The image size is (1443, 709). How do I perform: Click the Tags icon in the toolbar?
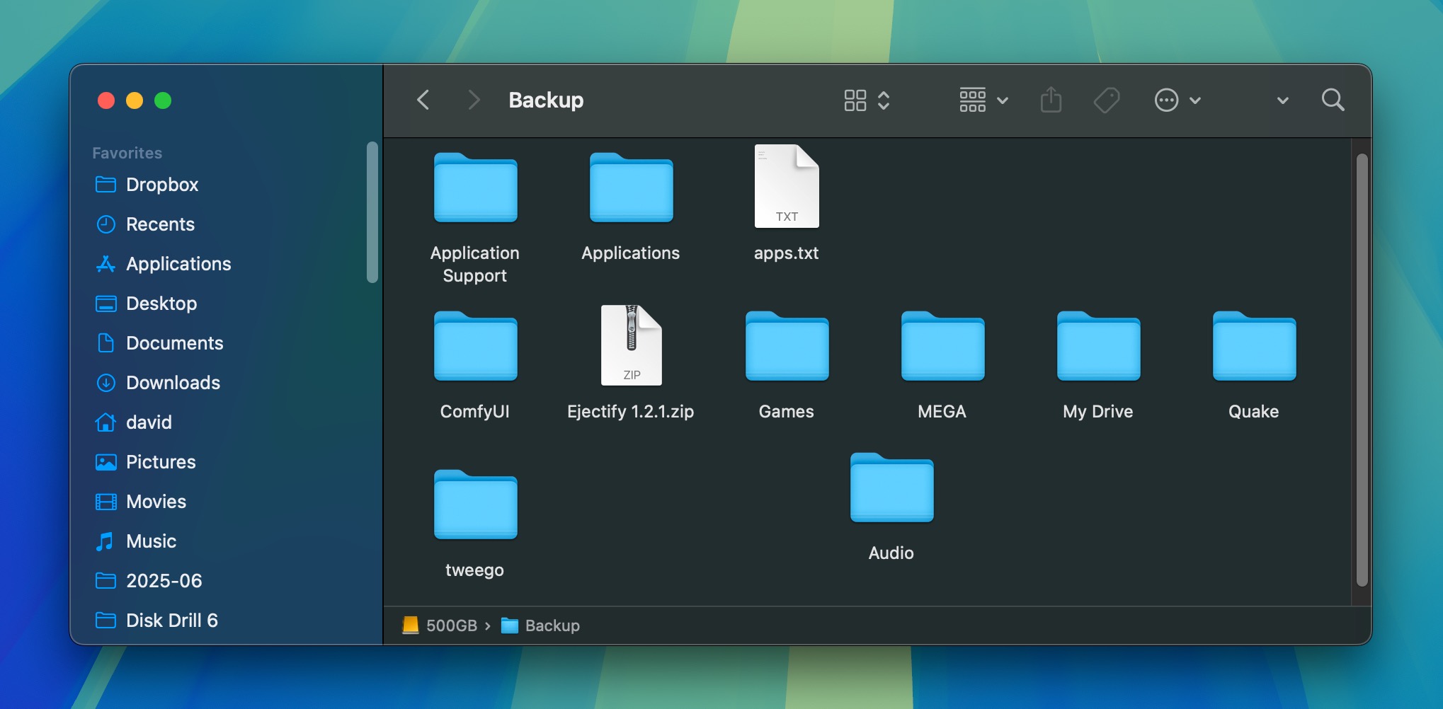tap(1106, 100)
